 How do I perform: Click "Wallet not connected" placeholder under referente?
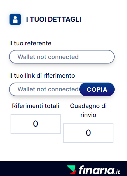tap(48, 57)
